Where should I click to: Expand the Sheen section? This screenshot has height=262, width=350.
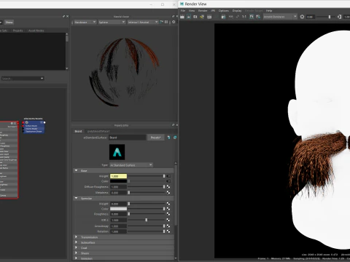click(x=77, y=253)
